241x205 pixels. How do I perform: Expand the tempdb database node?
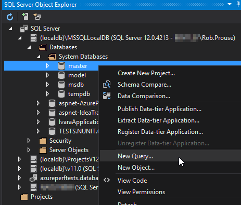point(47,94)
